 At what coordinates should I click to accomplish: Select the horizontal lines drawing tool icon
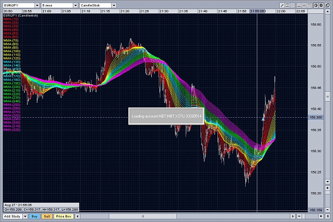(x=287, y=5)
